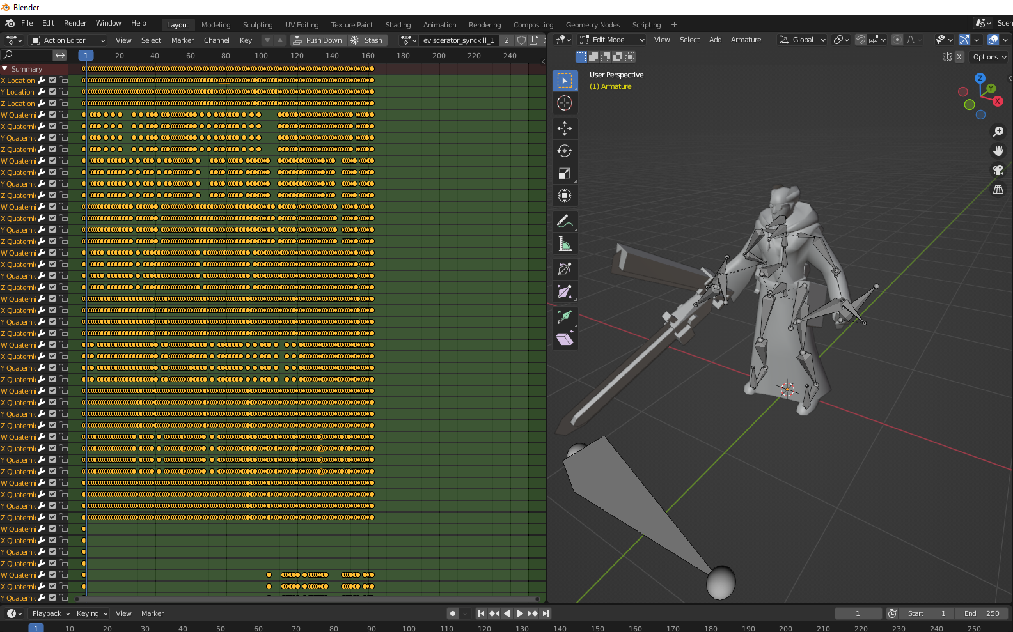Click the End frame value field
1013x632 pixels.
981,613
